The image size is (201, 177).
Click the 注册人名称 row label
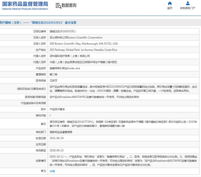click(x=39, y=37)
